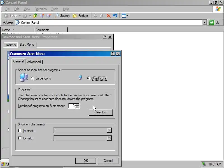Open the Favorites menu
Screen dimensions: 224x168
(41, 9)
